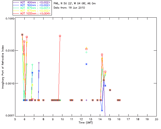Click the baseline red square marker at time 12
The width and height of the screenshot is (161, 129).
82,100
